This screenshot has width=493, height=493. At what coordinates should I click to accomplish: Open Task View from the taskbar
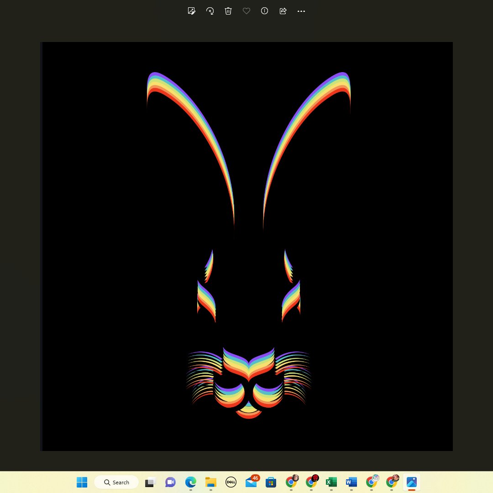tap(150, 482)
